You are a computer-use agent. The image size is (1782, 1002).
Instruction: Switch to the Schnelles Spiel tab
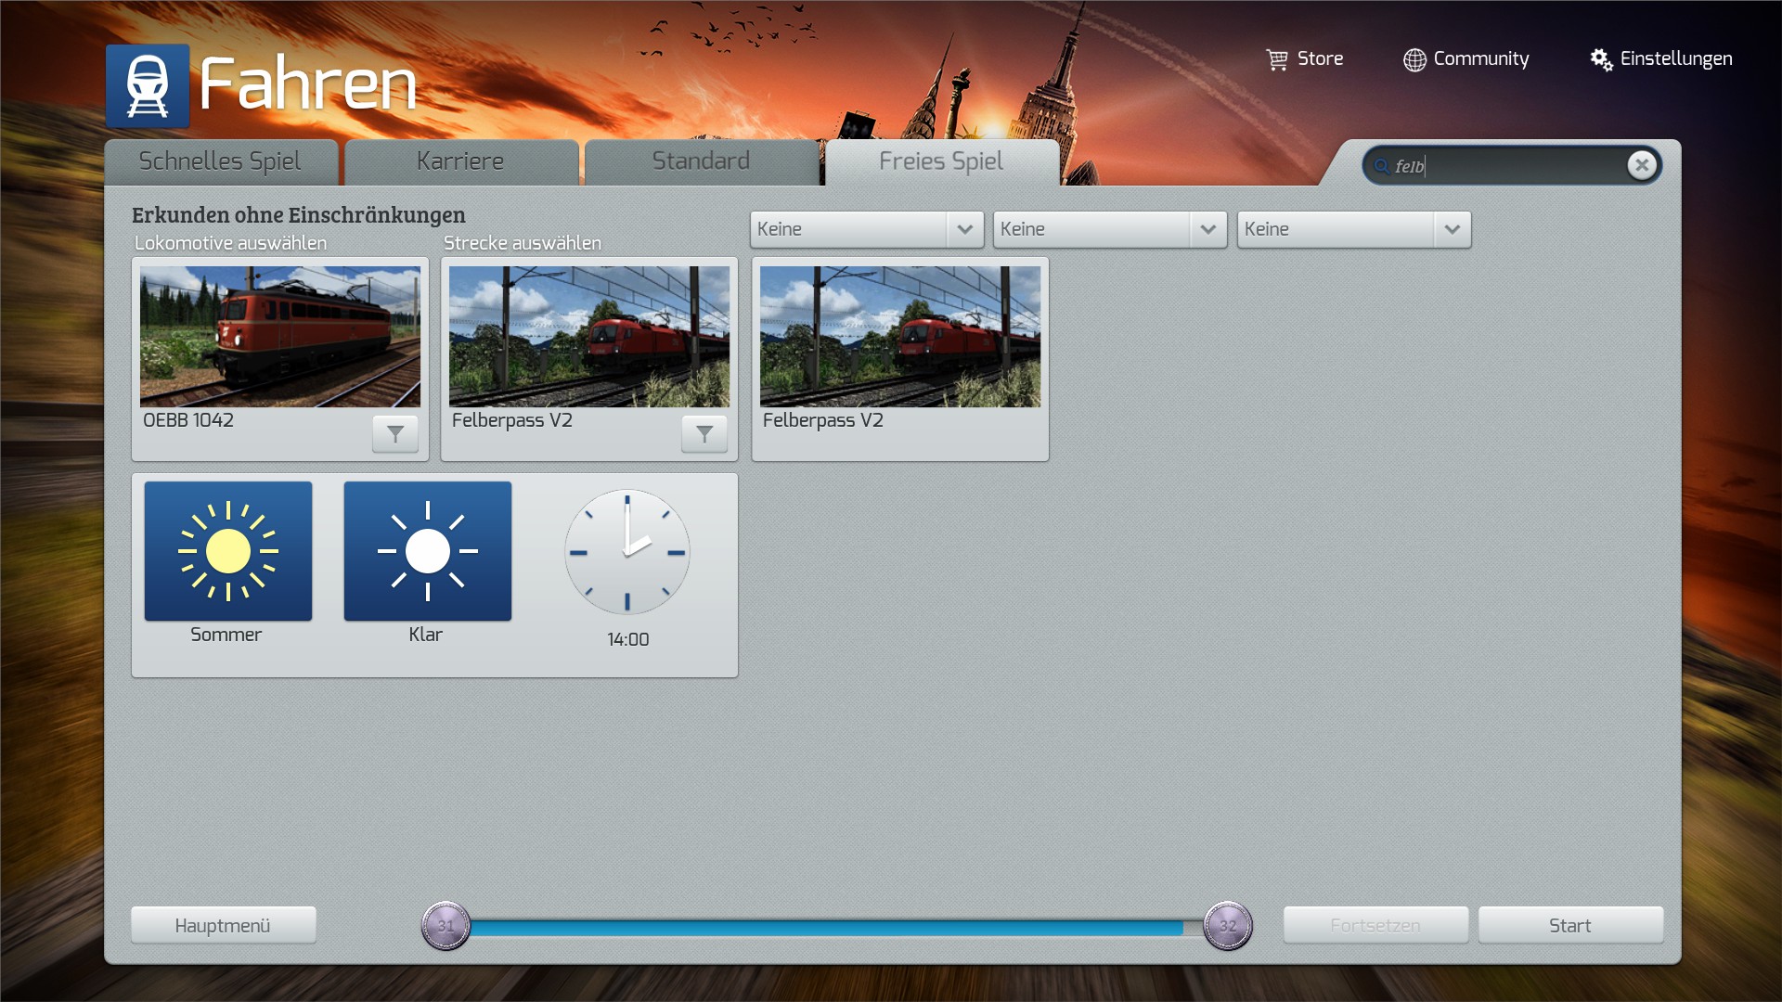click(220, 161)
